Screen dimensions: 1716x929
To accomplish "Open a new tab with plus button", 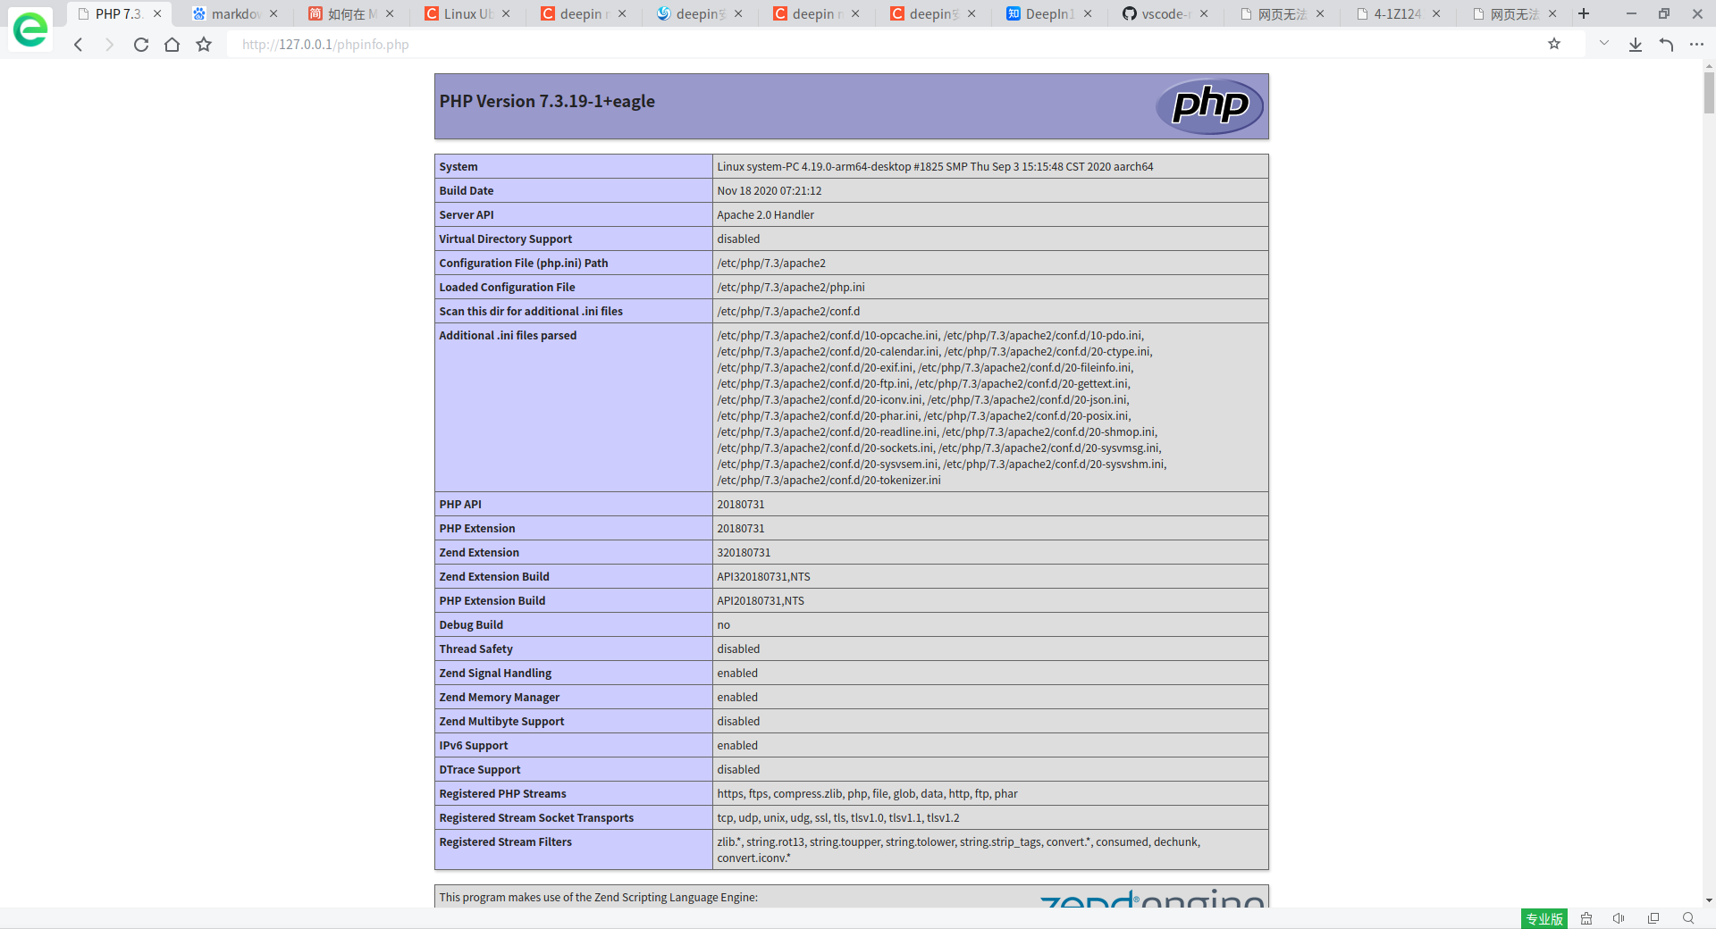I will (x=1584, y=13).
